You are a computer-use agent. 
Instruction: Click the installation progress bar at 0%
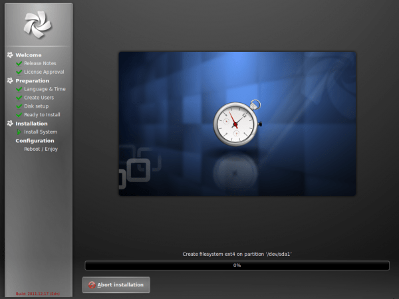coord(237,265)
